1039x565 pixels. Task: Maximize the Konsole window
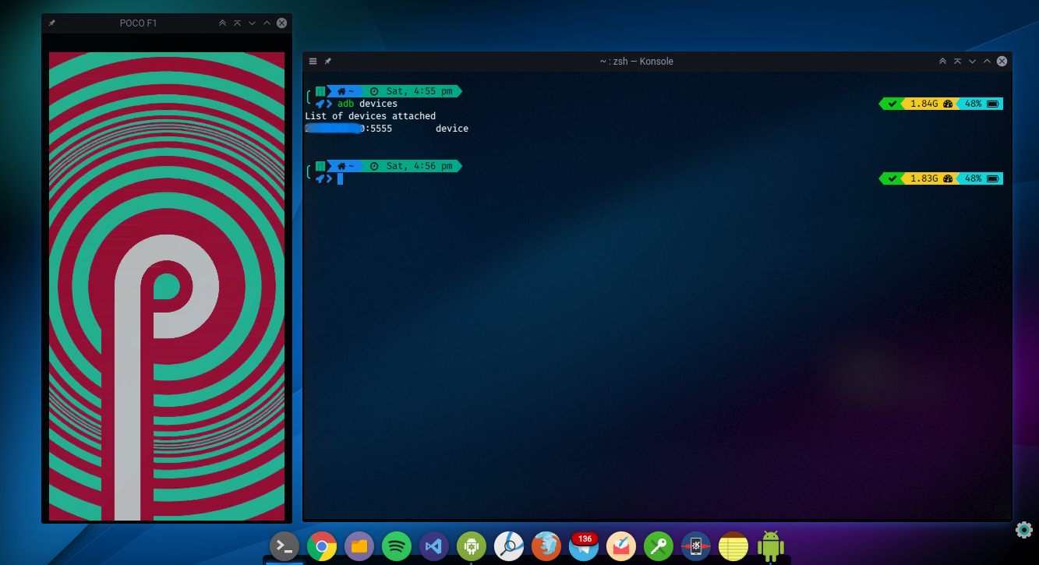click(987, 62)
